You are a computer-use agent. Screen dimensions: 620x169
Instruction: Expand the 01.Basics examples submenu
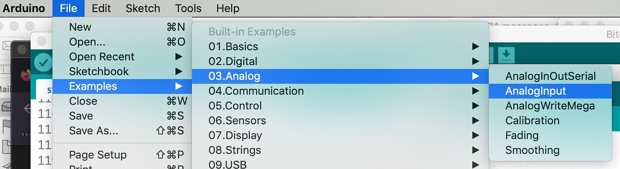point(340,46)
